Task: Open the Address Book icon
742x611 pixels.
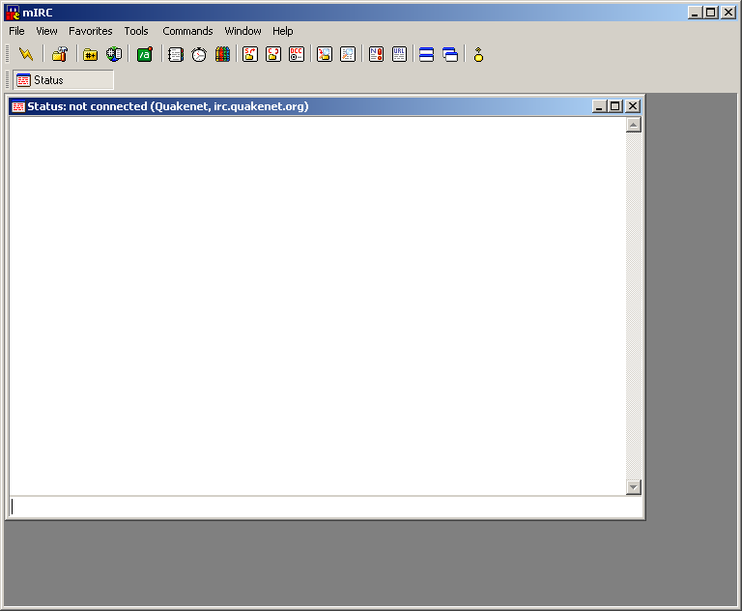Action: pyautogui.click(x=175, y=54)
